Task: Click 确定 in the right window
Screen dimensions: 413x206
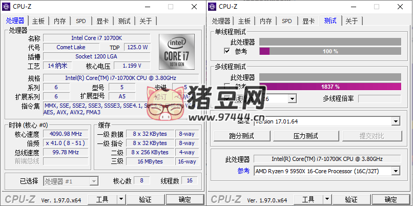Action: coord(390,199)
